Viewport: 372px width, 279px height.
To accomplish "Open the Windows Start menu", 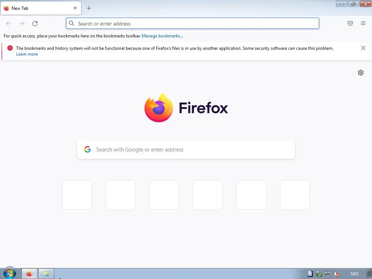I will point(9,273).
